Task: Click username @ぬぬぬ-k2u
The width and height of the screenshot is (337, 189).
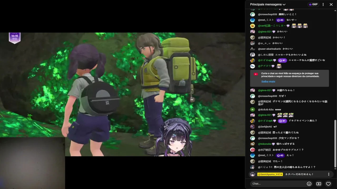Action: (x=266, y=109)
